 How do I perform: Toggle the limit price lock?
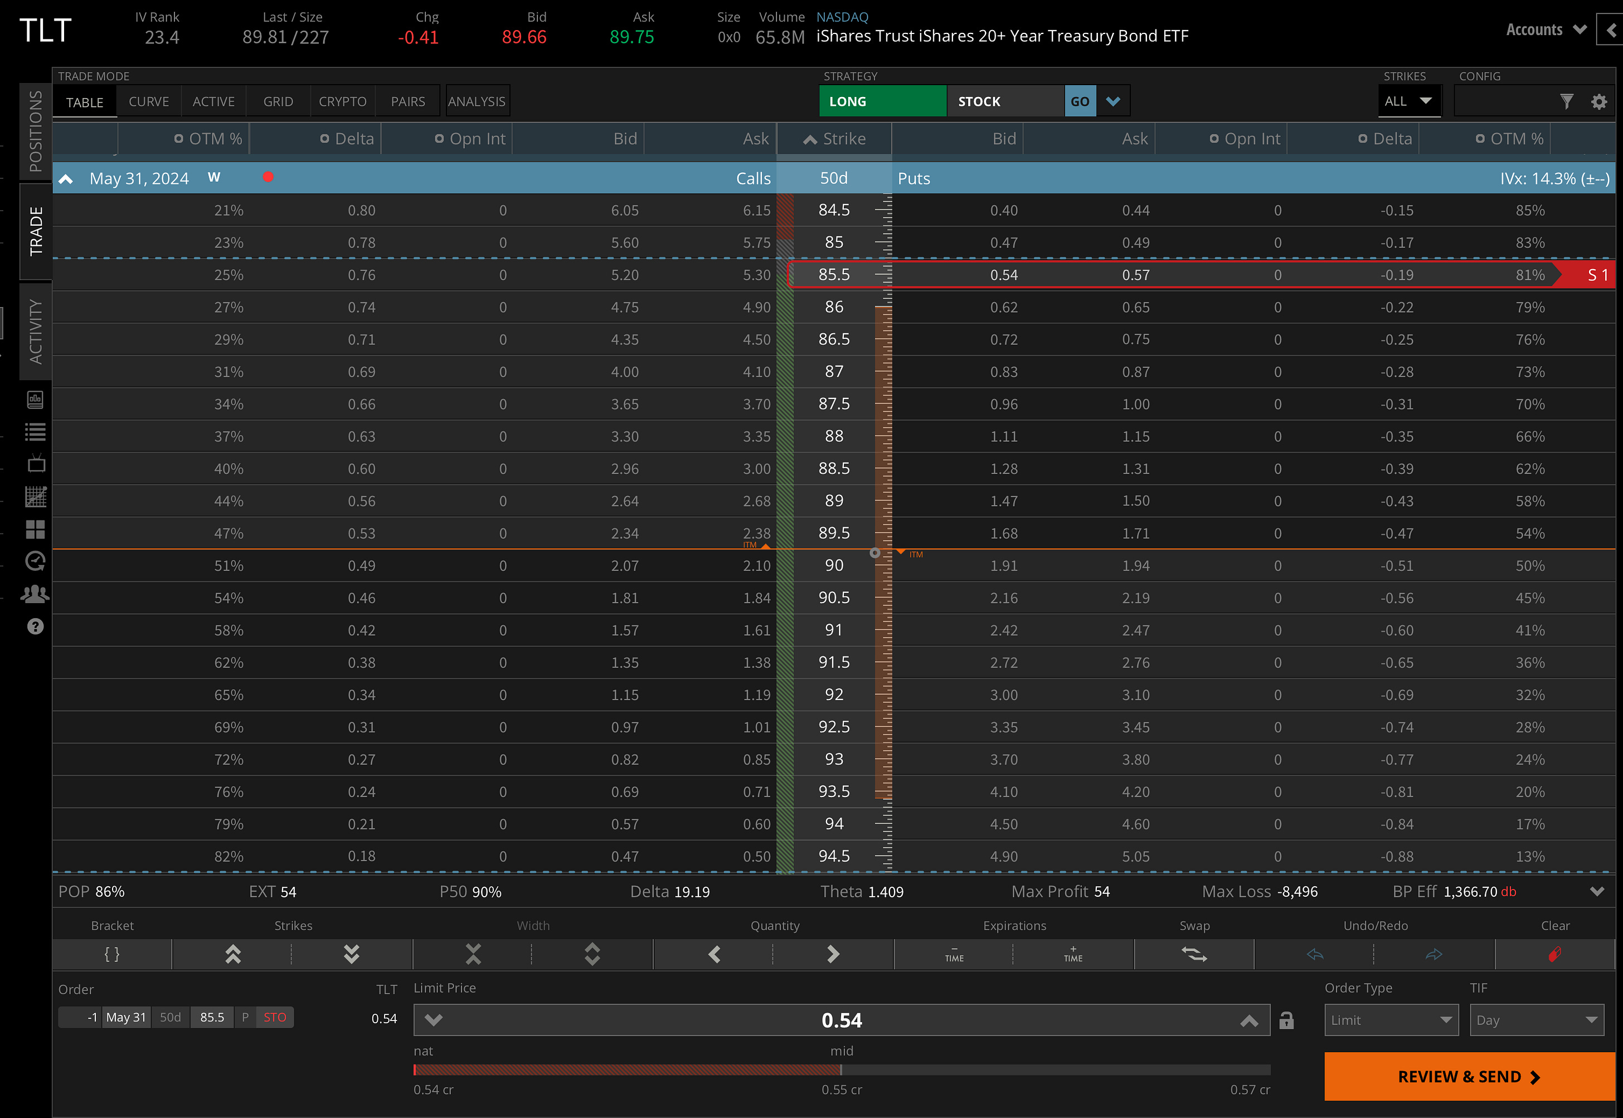pyautogui.click(x=1286, y=1020)
